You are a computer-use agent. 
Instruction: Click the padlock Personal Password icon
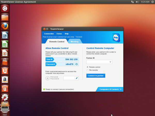click(x=48, y=78)
